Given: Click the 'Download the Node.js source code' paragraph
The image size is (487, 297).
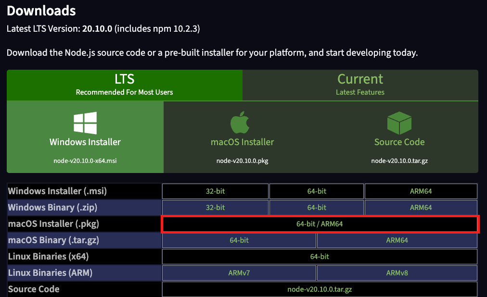Looking at the screenshot, I should coord(212,53).
